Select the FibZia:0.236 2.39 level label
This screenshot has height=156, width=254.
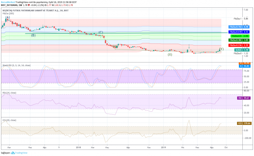pos(239,45)
